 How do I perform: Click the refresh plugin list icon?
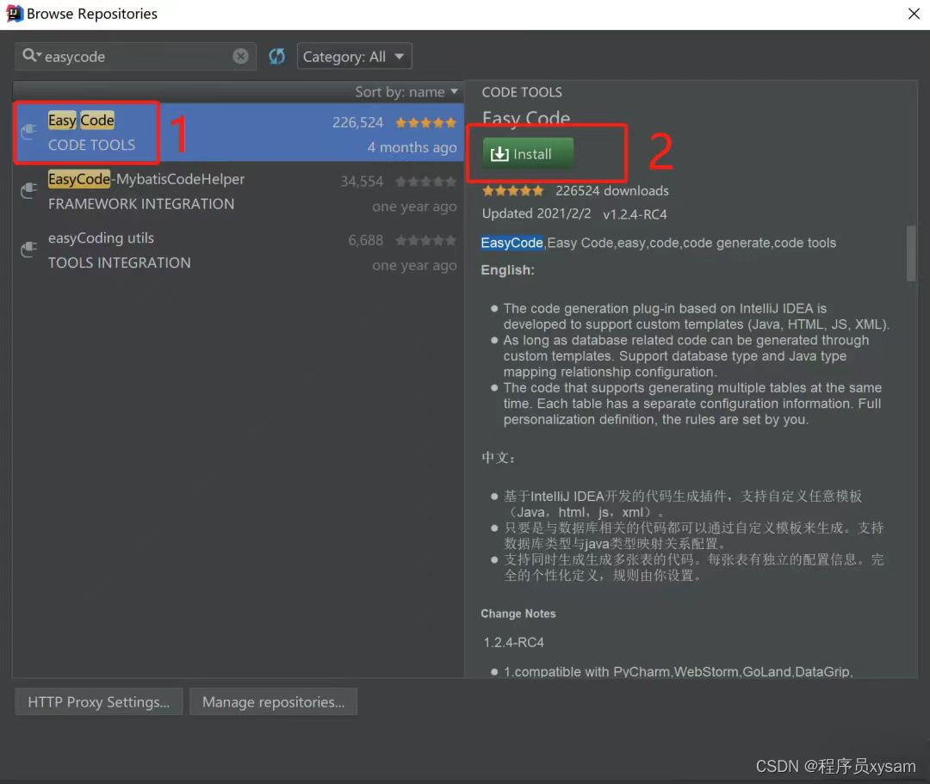click(276, 55)
